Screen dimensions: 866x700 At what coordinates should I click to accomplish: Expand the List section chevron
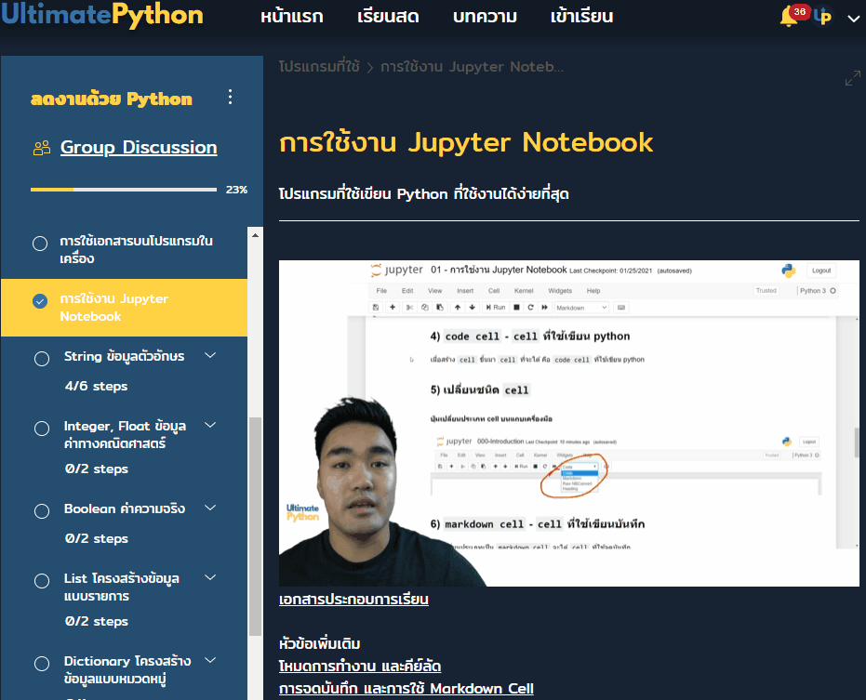point(210,577)
